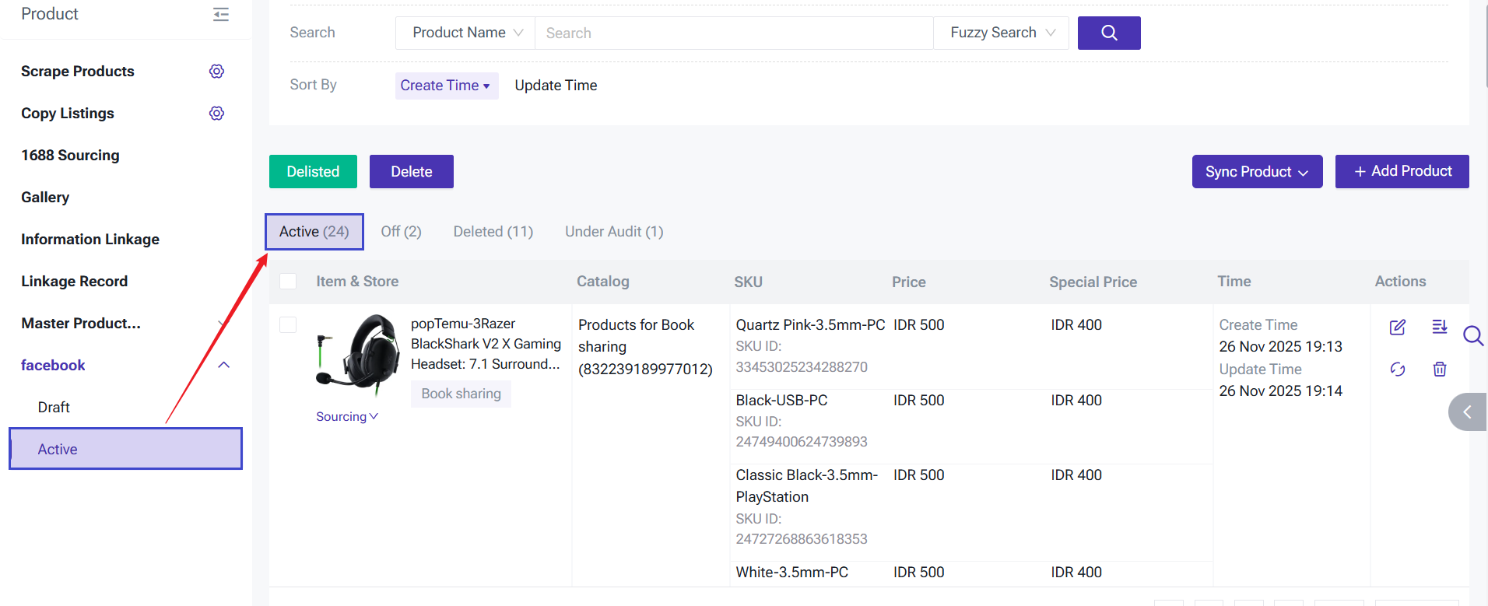Toggle the select-all header checkbox

point(288,282)
